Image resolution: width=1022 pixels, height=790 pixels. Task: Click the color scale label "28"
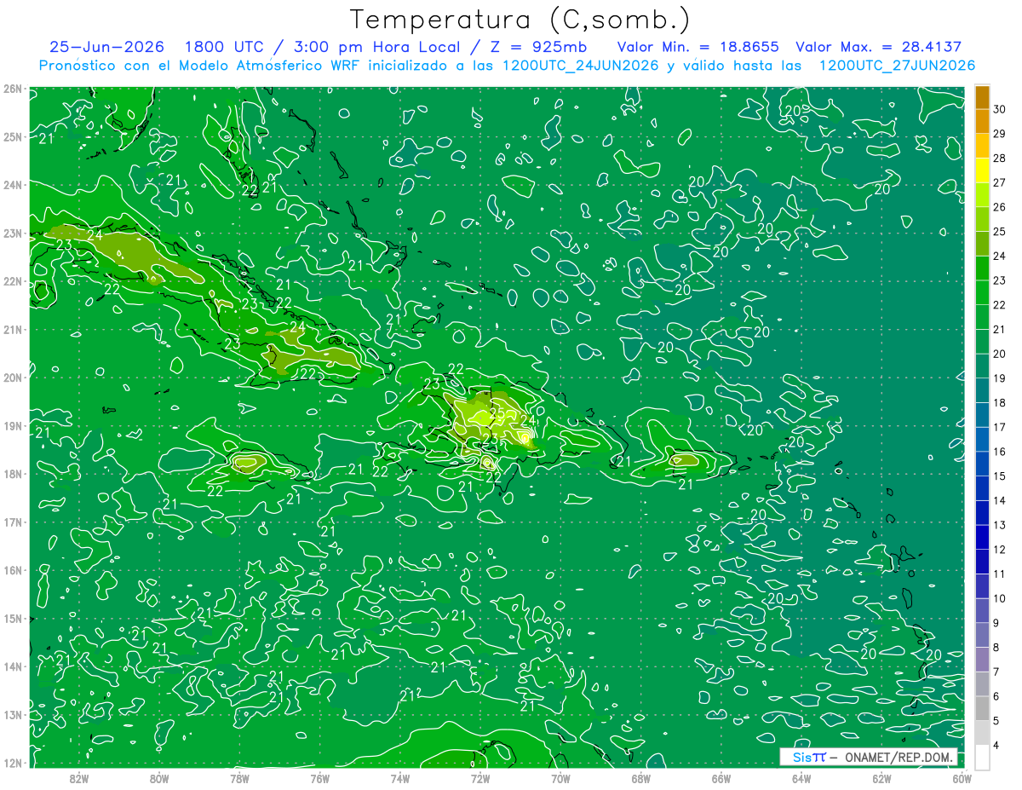pyautogui.click(x=1000, y=159)
